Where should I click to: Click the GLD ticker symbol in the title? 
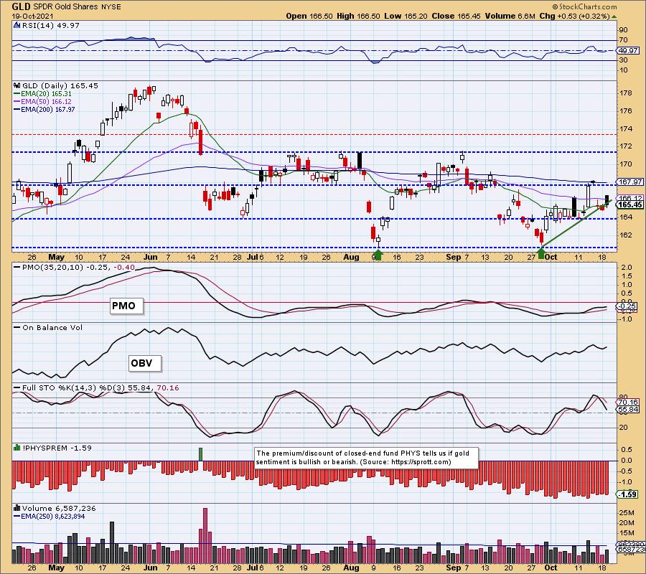pos(20,6)
